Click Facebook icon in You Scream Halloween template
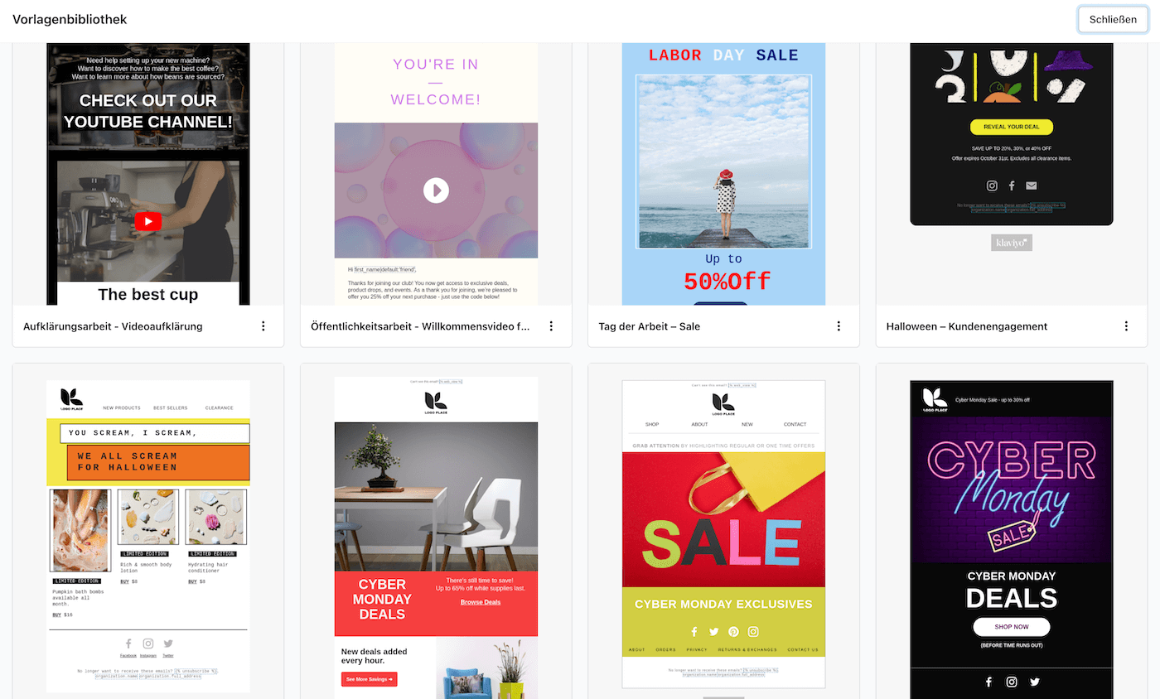 [x=128, y=644]
